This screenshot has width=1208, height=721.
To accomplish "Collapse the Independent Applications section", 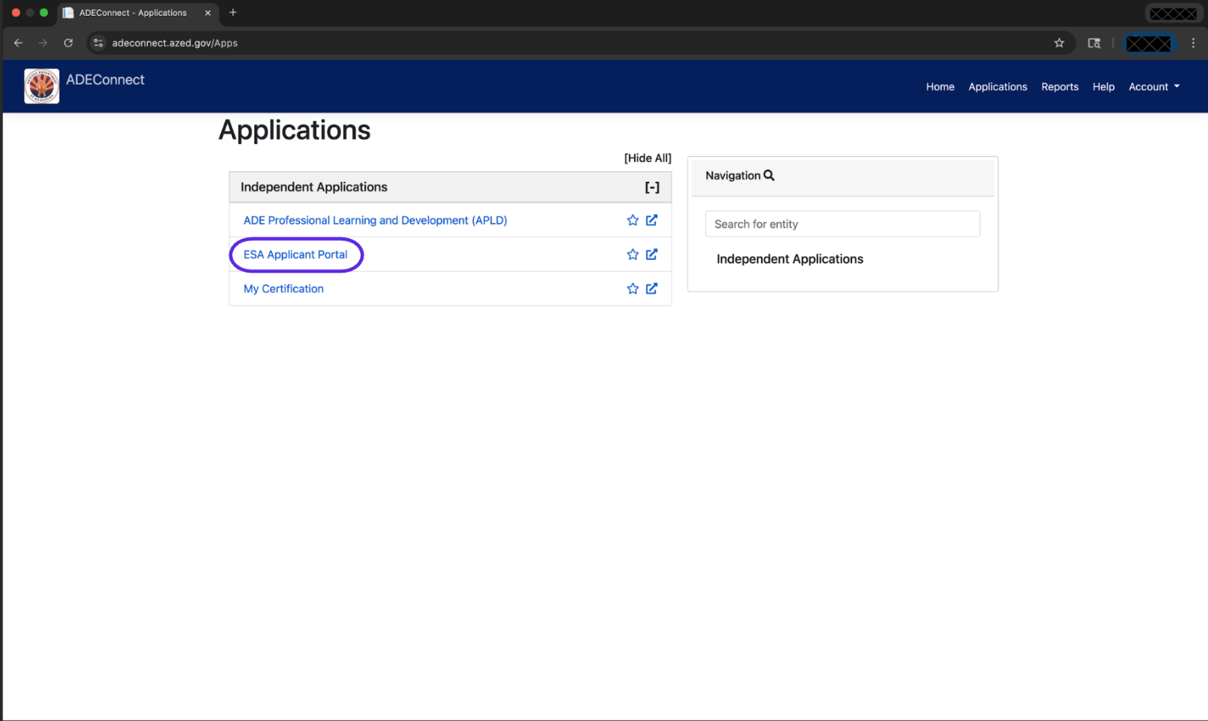I will click(x=652, y=188).
